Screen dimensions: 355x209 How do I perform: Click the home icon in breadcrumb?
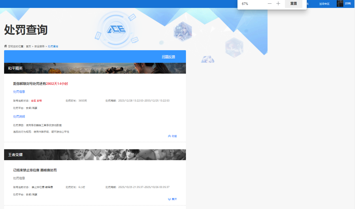(5, 46)
